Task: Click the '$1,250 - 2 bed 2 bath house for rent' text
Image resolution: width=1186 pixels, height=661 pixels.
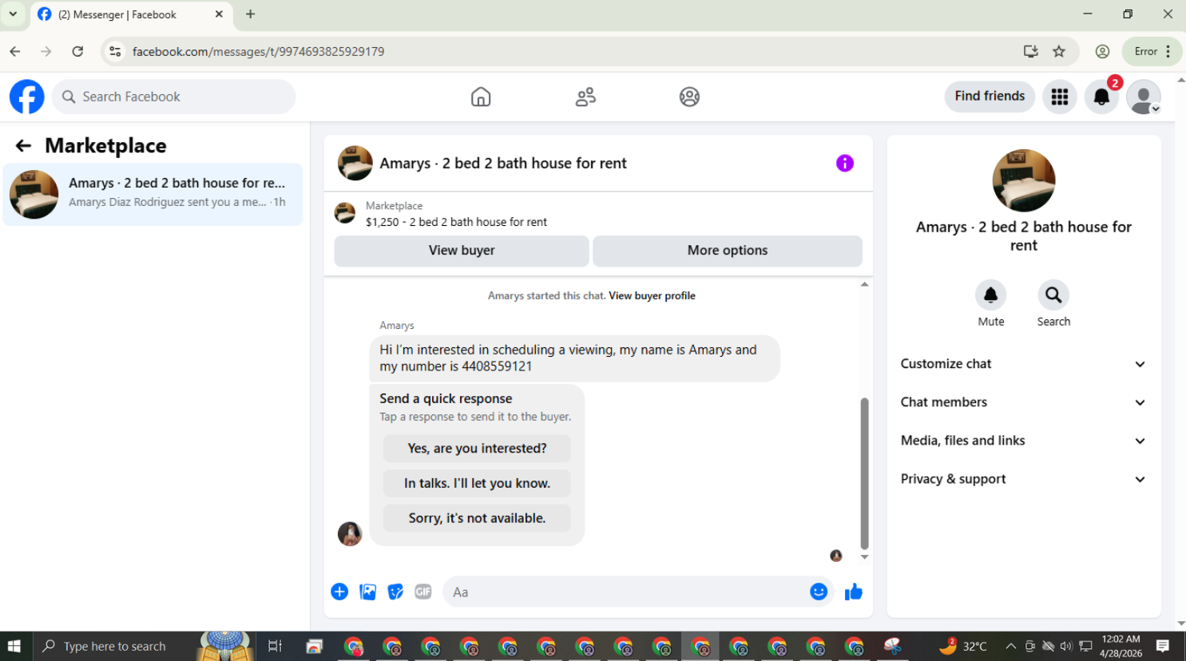Action: coord(456,222)
